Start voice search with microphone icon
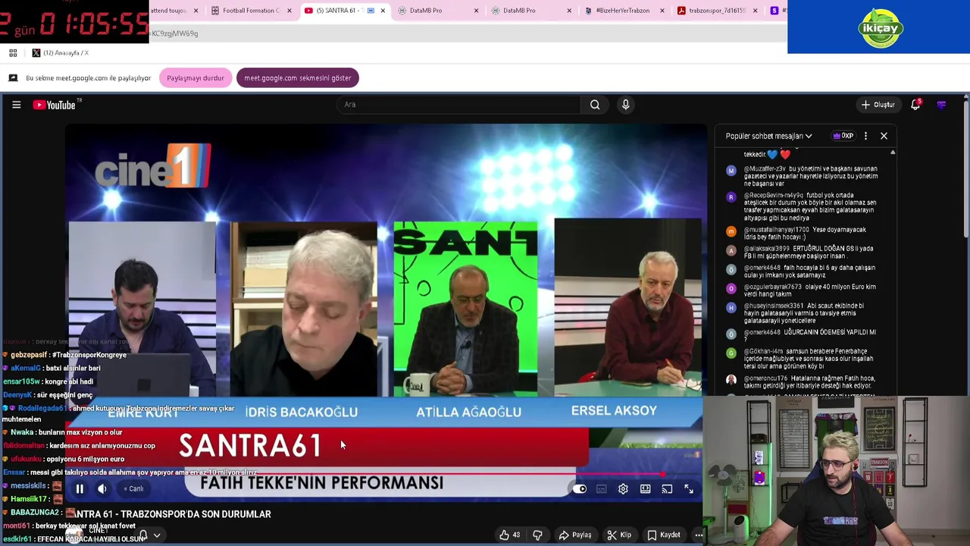 point(625,105)
